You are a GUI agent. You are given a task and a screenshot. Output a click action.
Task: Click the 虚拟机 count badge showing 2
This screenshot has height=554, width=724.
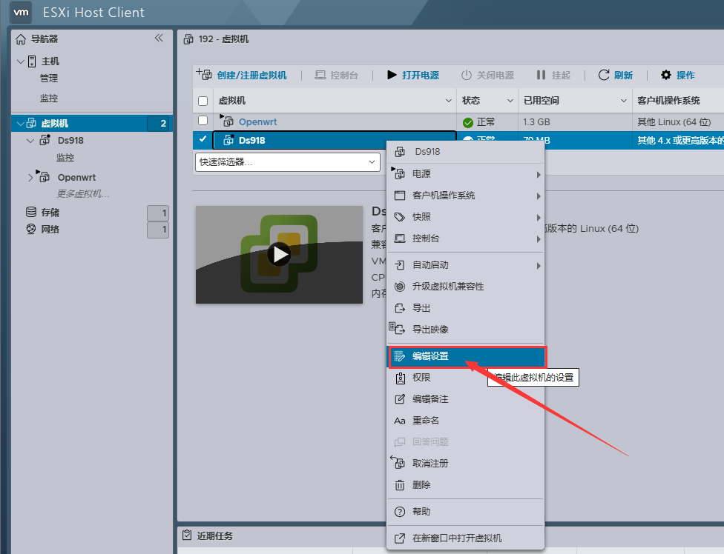158,124
